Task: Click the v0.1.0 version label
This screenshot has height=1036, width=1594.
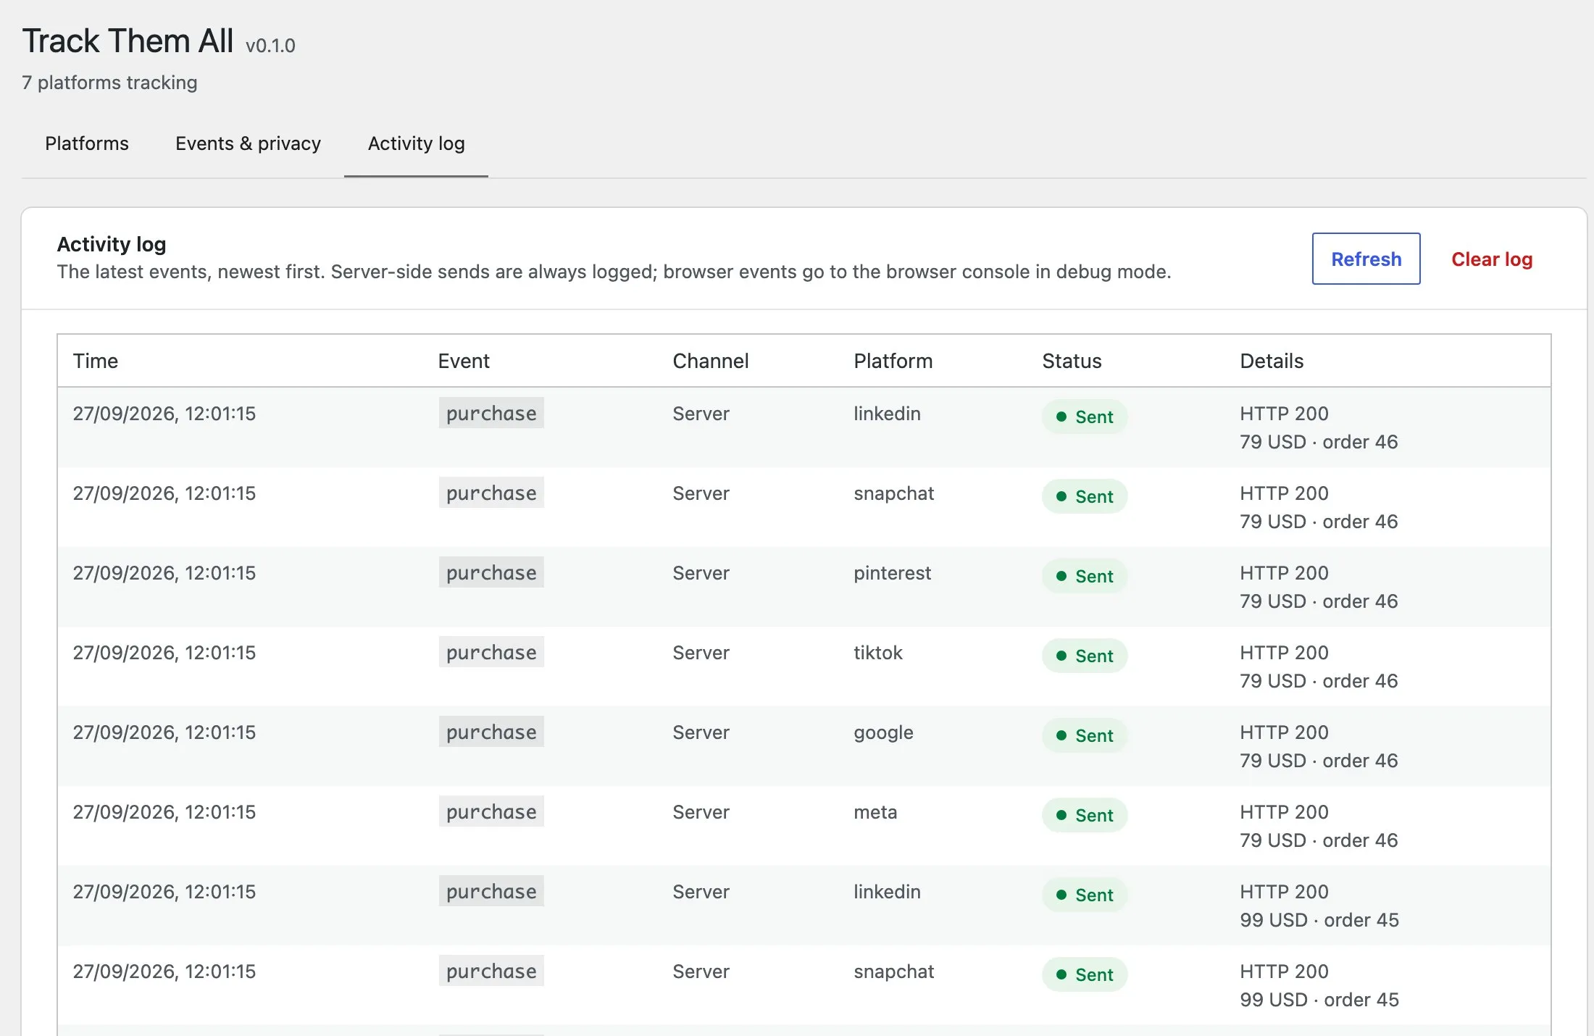Action: tap(270, 46)
